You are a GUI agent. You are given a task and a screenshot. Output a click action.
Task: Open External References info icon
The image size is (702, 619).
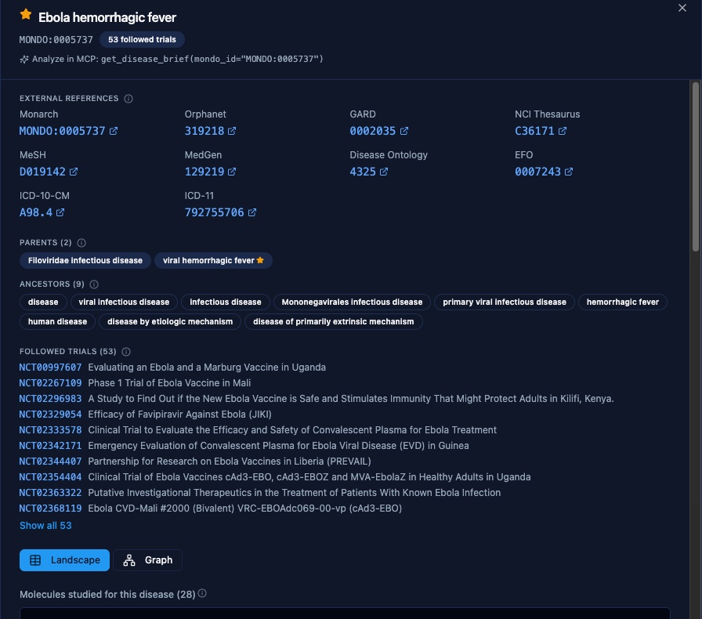coord(128,99)
